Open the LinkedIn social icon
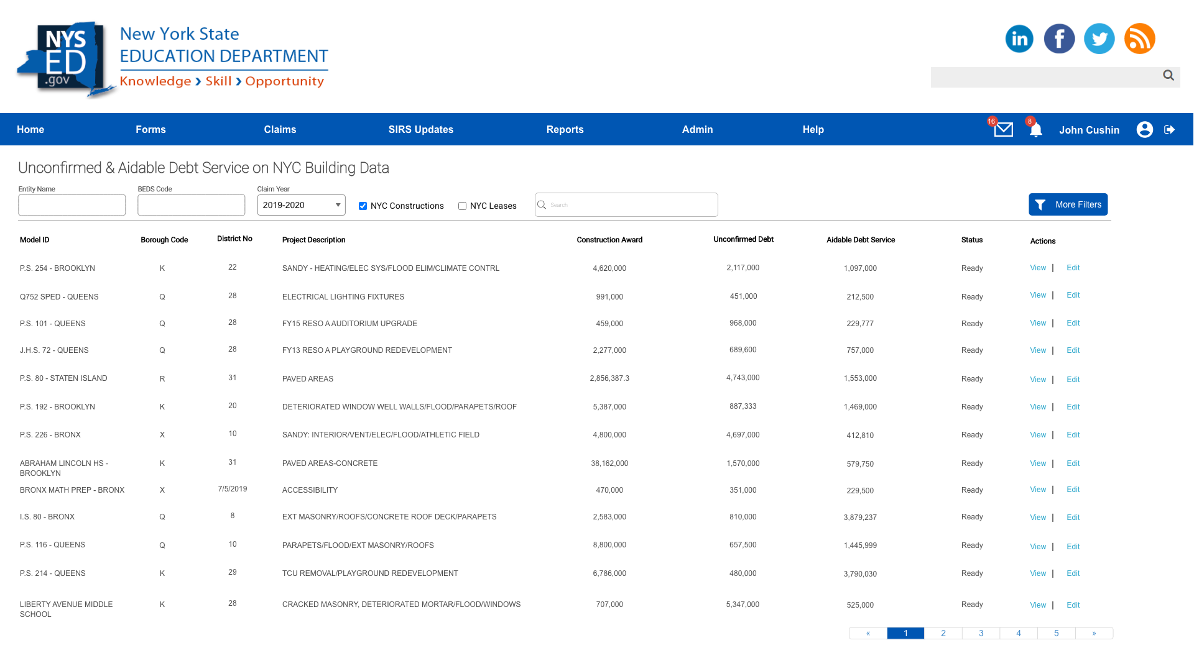This screenshot has height=671, width=1194. pyautogui.click(x=1019, y=39)
